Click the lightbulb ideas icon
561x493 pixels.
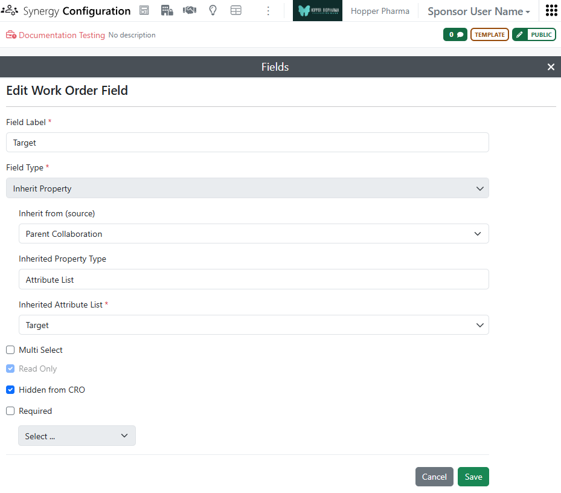coord(213,10)
